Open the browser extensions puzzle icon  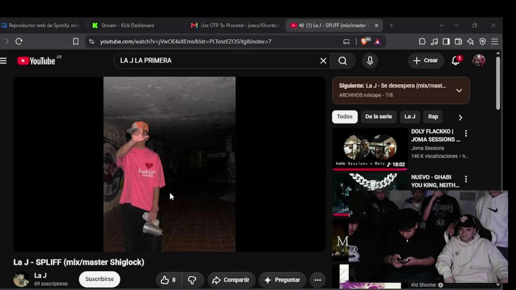click(x=422, y=41)
